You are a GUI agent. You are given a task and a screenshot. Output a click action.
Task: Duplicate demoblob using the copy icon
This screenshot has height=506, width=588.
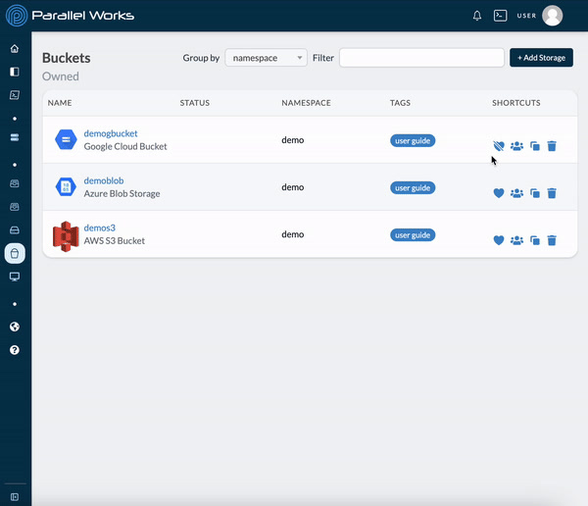click(535, 193)
